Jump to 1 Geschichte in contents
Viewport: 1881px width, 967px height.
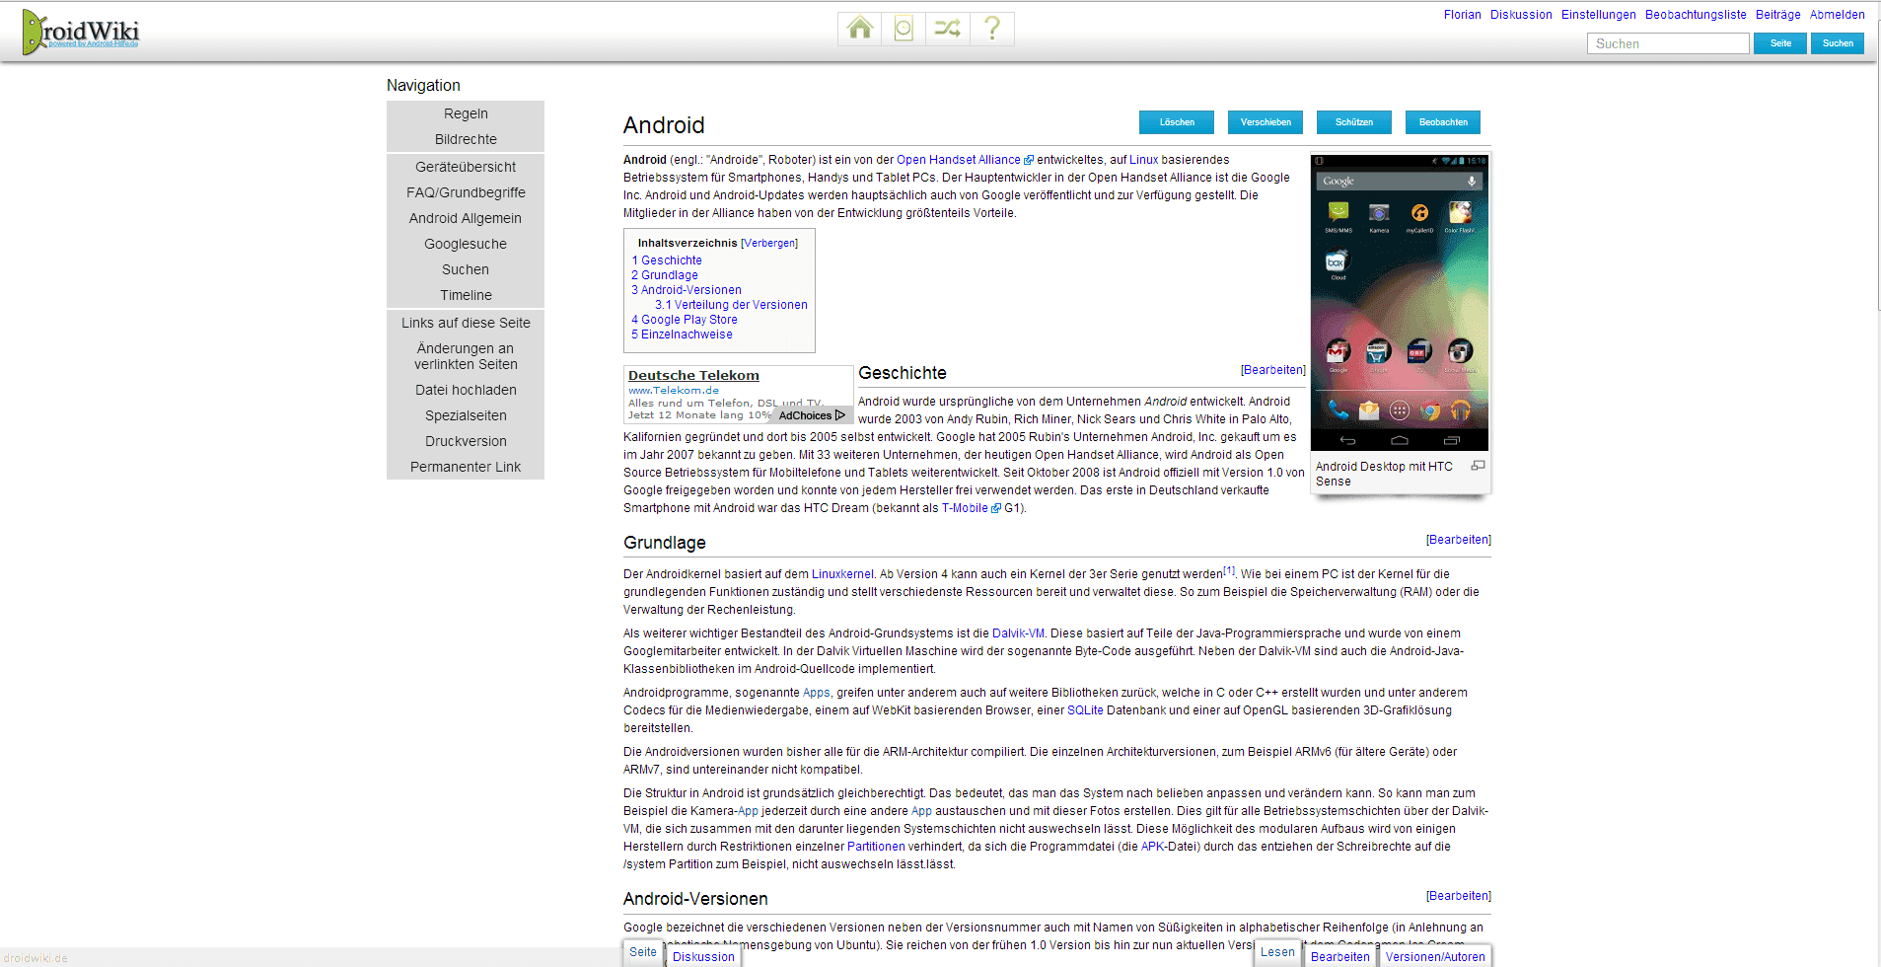667,260
